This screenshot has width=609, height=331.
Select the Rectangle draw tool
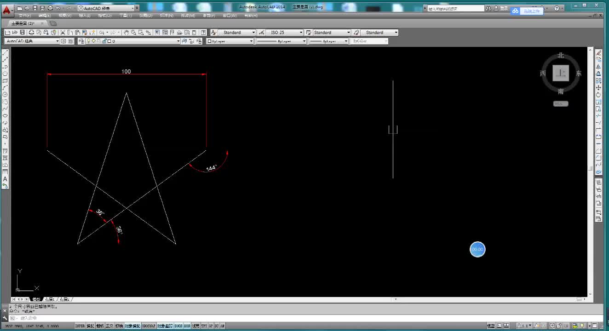pyautogui.click(x=5, y=80)
